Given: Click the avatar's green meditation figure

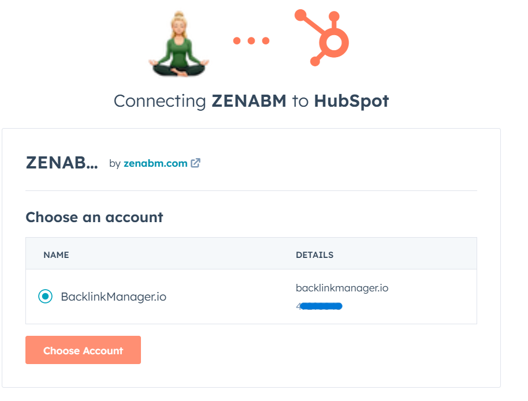Looking at the screenshot, I should point(180,49).
